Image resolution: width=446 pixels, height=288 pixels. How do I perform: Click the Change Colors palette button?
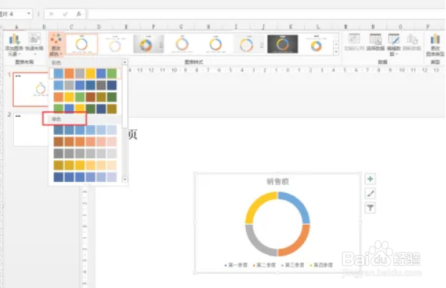pos(56,45)
